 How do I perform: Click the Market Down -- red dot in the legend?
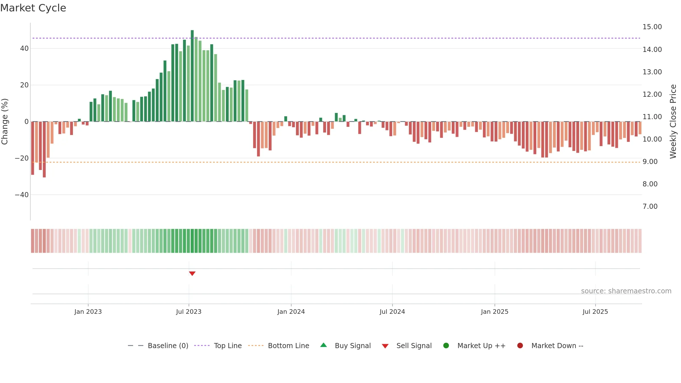click(520, 346)
